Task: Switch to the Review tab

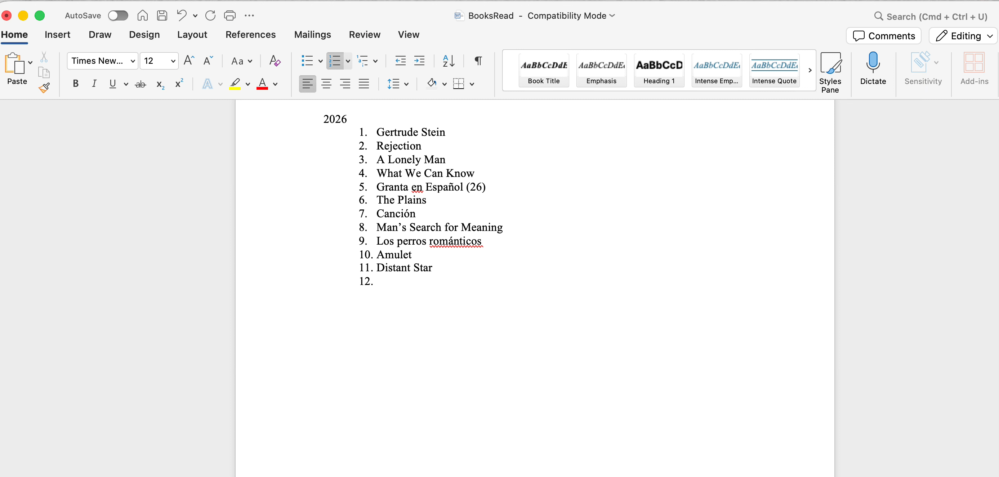Action: click(365, 35)
